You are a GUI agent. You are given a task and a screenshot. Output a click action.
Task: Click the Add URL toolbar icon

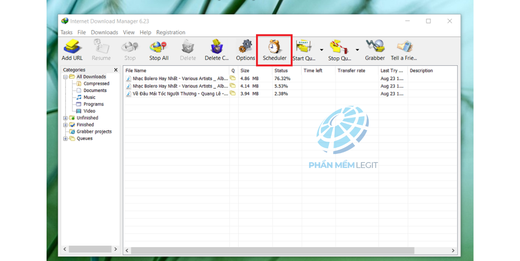(x=72, y=47)
